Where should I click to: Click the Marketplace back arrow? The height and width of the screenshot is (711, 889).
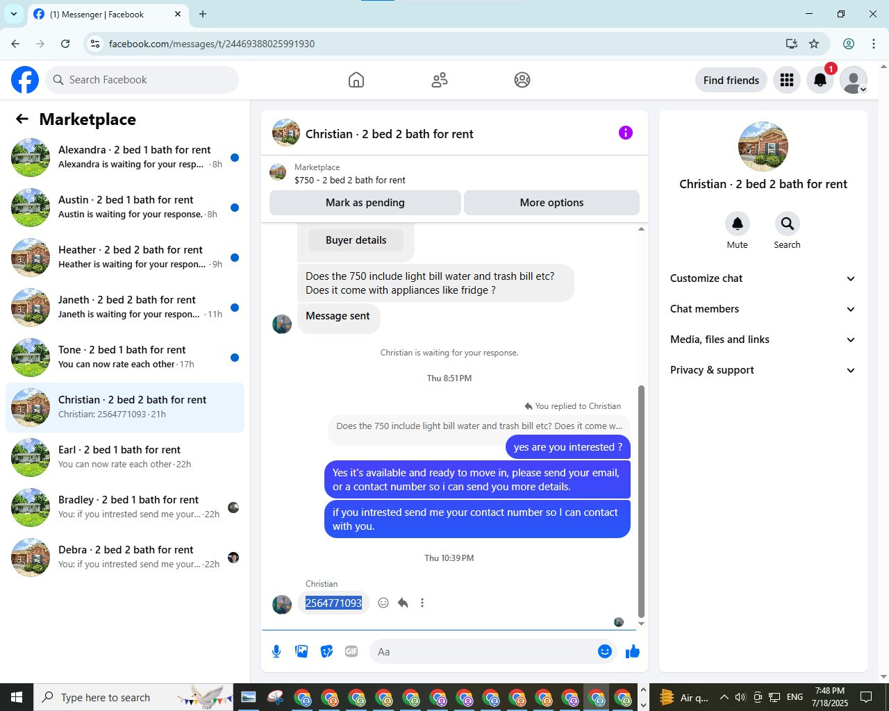tap(22, 119)
